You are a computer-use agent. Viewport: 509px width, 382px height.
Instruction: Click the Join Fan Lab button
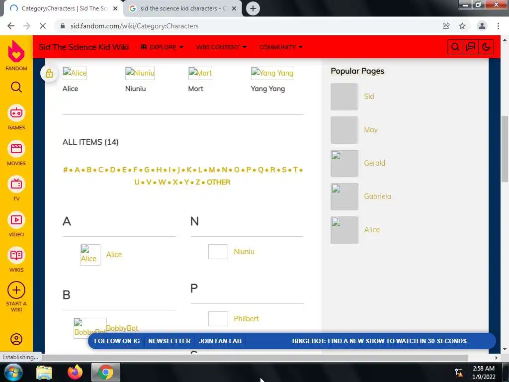pyautogui.click(x=220, y=341)
